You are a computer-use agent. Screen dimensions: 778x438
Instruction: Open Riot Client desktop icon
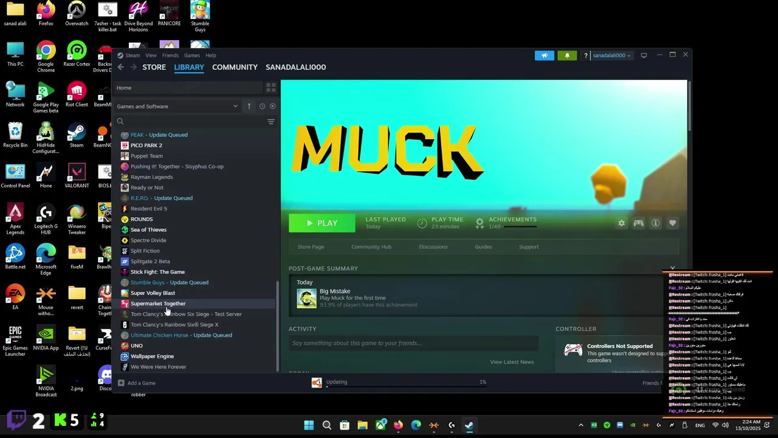[x=77, y=94]
